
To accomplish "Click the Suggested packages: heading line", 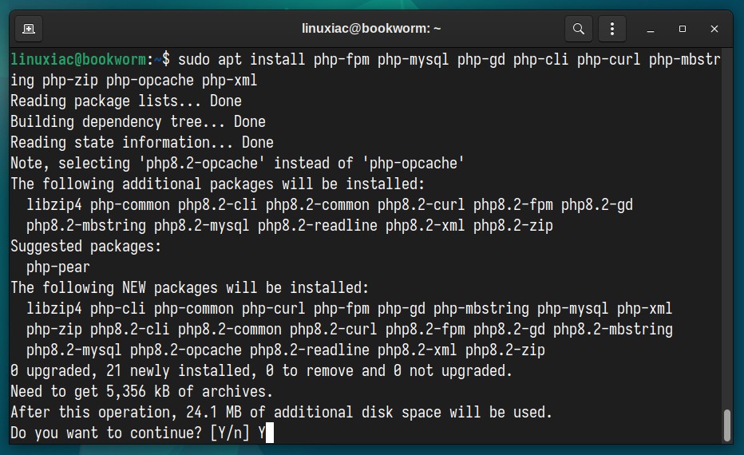I will click(86, 246).
